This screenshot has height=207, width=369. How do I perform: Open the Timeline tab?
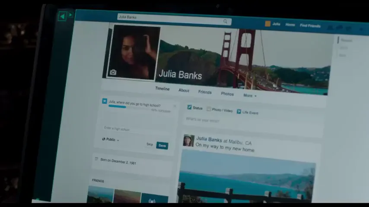click(162, 88)
